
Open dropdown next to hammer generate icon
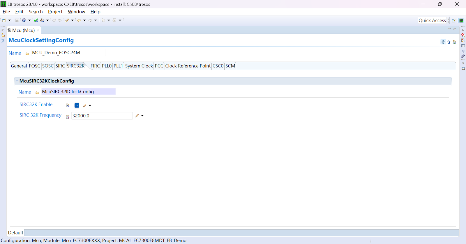[x=47, y=20]
